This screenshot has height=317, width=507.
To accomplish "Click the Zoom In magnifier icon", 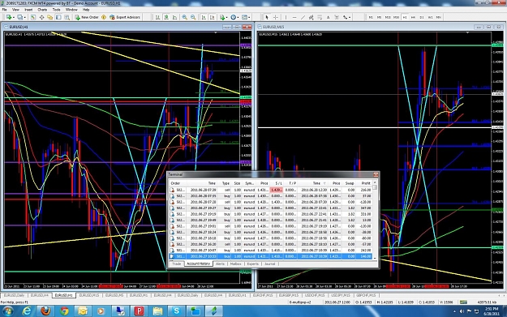I will click(x=185, y=17).
